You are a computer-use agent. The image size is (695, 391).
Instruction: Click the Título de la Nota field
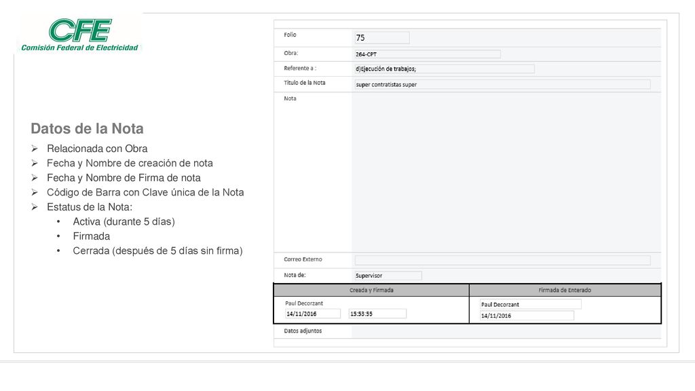502,84
